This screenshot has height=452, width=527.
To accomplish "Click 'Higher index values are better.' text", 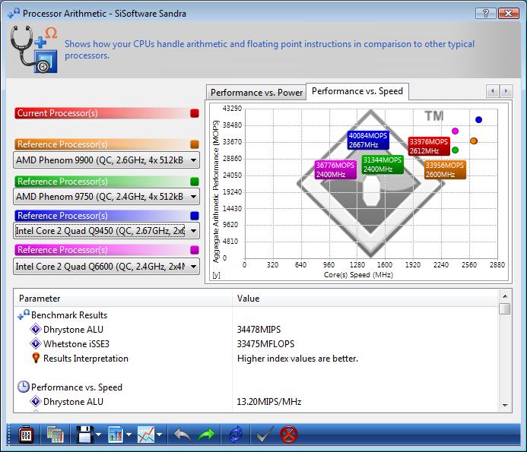I will [297, 359].
